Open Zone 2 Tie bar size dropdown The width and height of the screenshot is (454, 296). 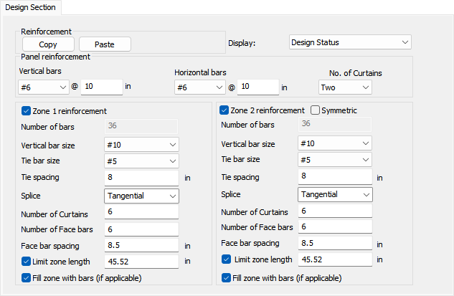point(335,160)
